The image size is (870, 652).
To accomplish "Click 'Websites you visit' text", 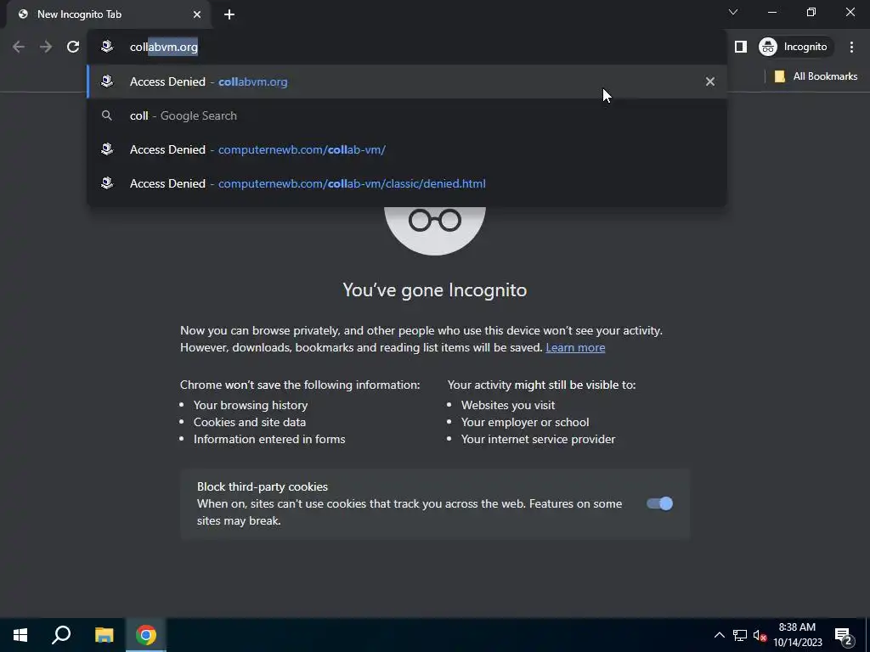I will click(x=508, y=405).
